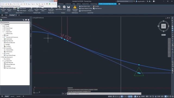Open Object Viewer
174x98 pixels.
tap(22, 8)
